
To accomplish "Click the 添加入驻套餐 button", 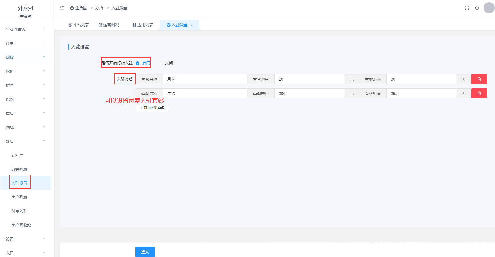I will click(x=152, y=108).
